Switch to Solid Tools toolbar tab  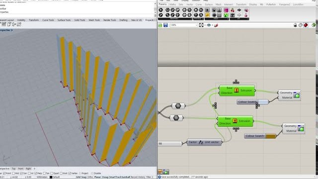coord(79,20)
